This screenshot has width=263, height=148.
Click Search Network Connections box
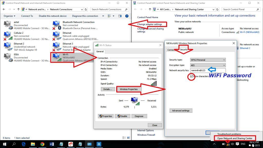coord(109,10)
